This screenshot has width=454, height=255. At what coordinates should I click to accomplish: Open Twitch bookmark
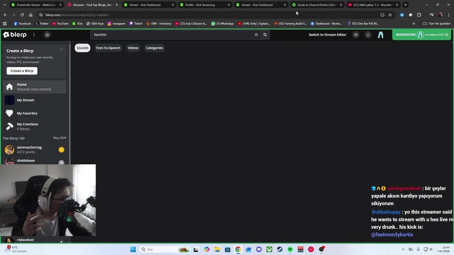[136, 24]
